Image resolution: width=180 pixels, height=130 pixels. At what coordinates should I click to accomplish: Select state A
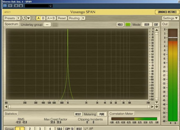point(39,18)
